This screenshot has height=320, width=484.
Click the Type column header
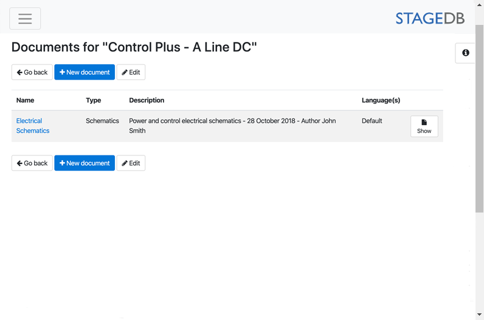coord(94,100)
